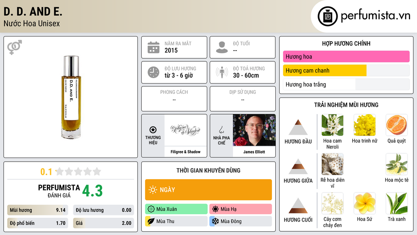Click the Filigree & Shadow brand name link
Viewport: 417px width, 235px height.
tap(185, 152)
